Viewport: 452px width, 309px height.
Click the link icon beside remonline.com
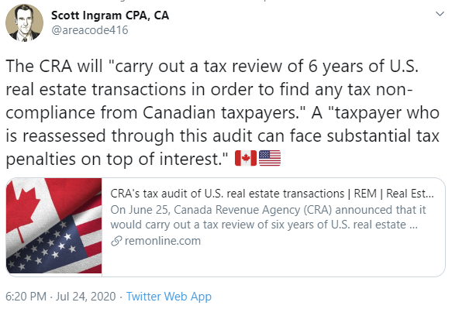[117, 241]
